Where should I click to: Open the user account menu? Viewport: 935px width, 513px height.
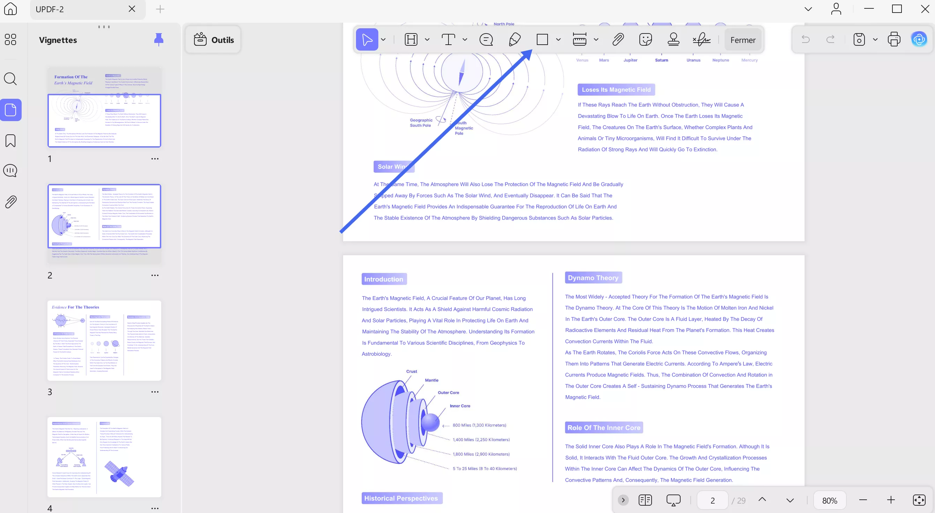836,9
